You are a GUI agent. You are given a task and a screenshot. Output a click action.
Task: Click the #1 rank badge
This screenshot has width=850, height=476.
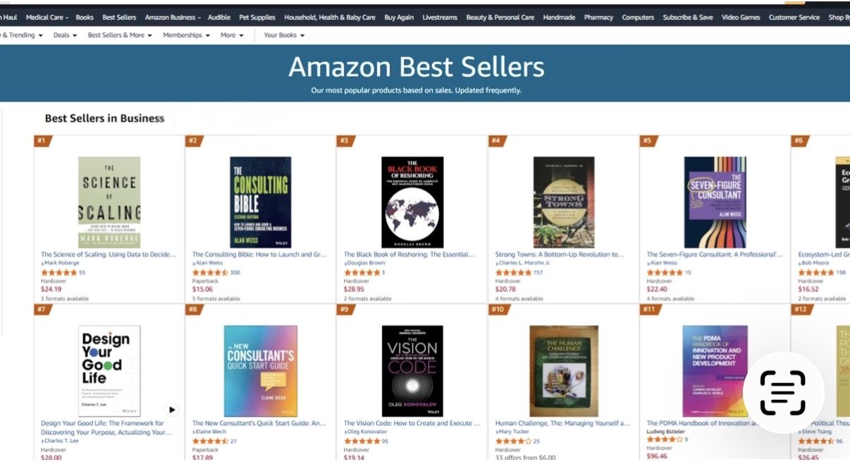pyautogui.click(x=42, y=141)
